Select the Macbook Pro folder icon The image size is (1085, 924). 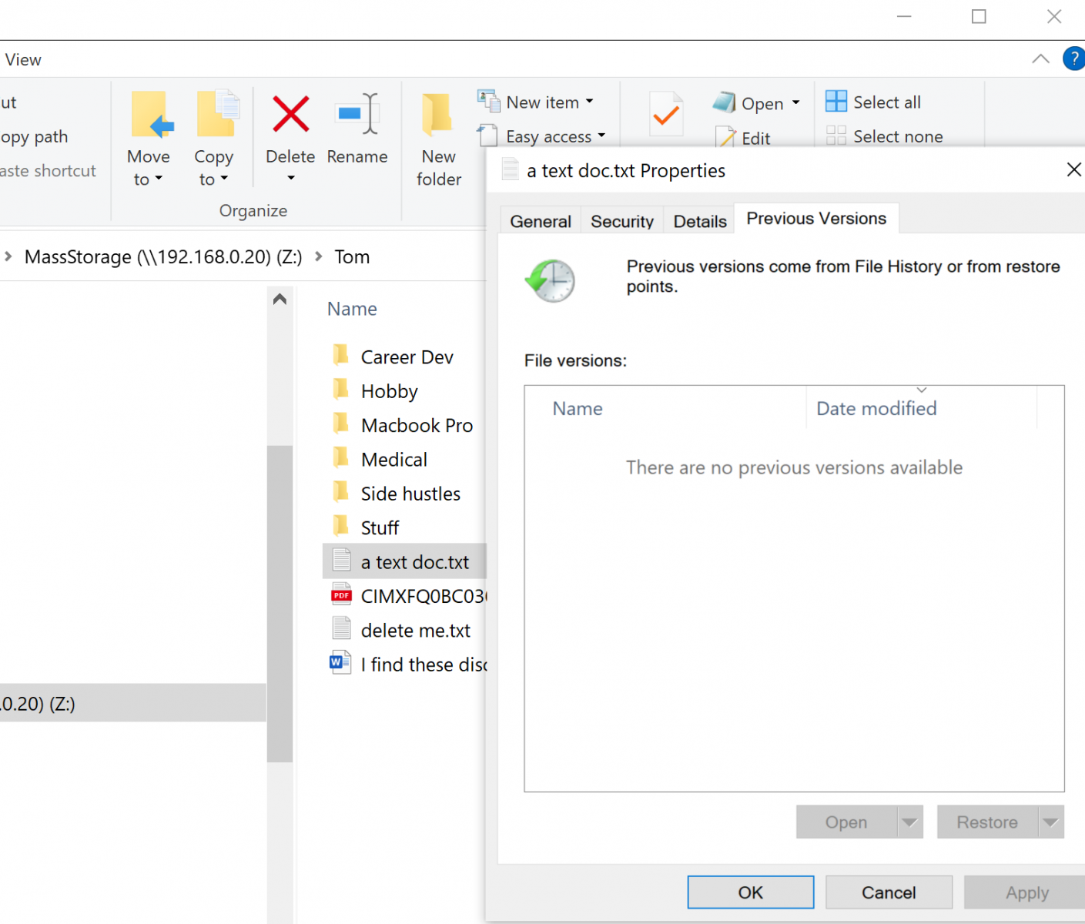[x=341, y=423]
